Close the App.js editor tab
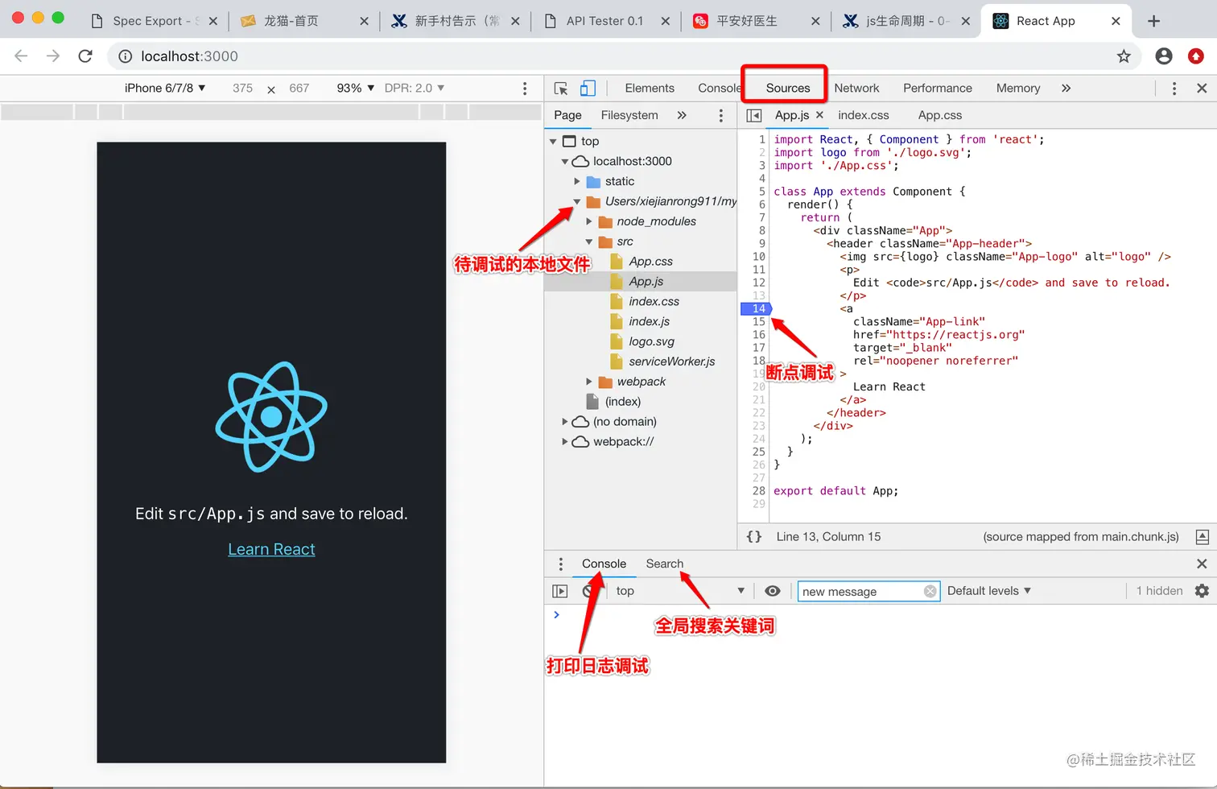 tap(819, 115)
